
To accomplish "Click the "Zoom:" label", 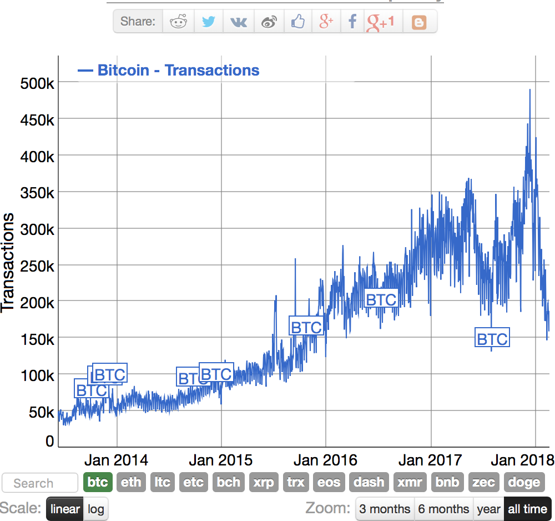I will [x=328, y=508].
